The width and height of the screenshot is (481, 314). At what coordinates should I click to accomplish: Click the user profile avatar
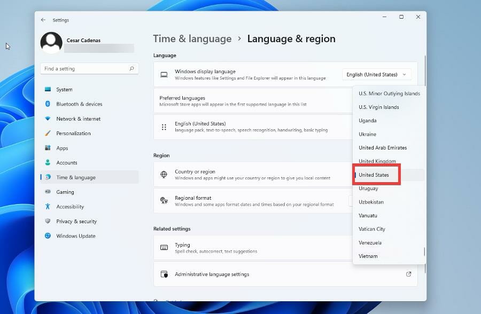(51, 43)
